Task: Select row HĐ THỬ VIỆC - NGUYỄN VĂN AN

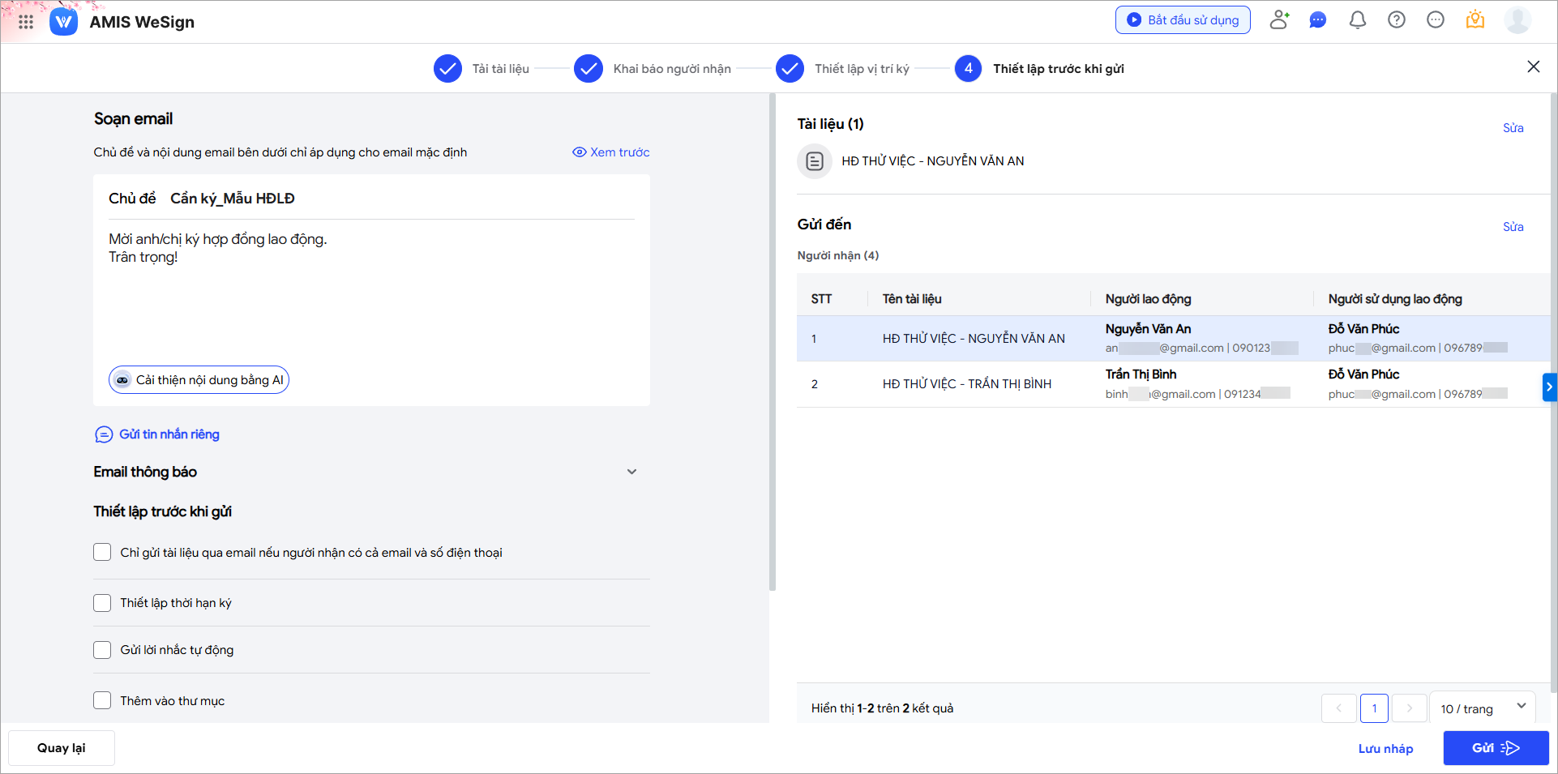Action: pos(1173,339)
